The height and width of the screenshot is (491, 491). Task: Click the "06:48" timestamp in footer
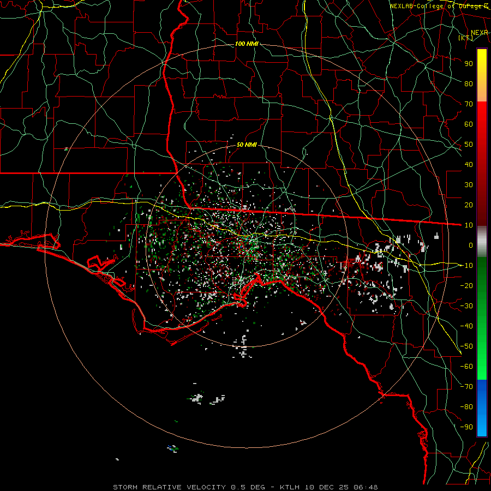coord(366,487)
